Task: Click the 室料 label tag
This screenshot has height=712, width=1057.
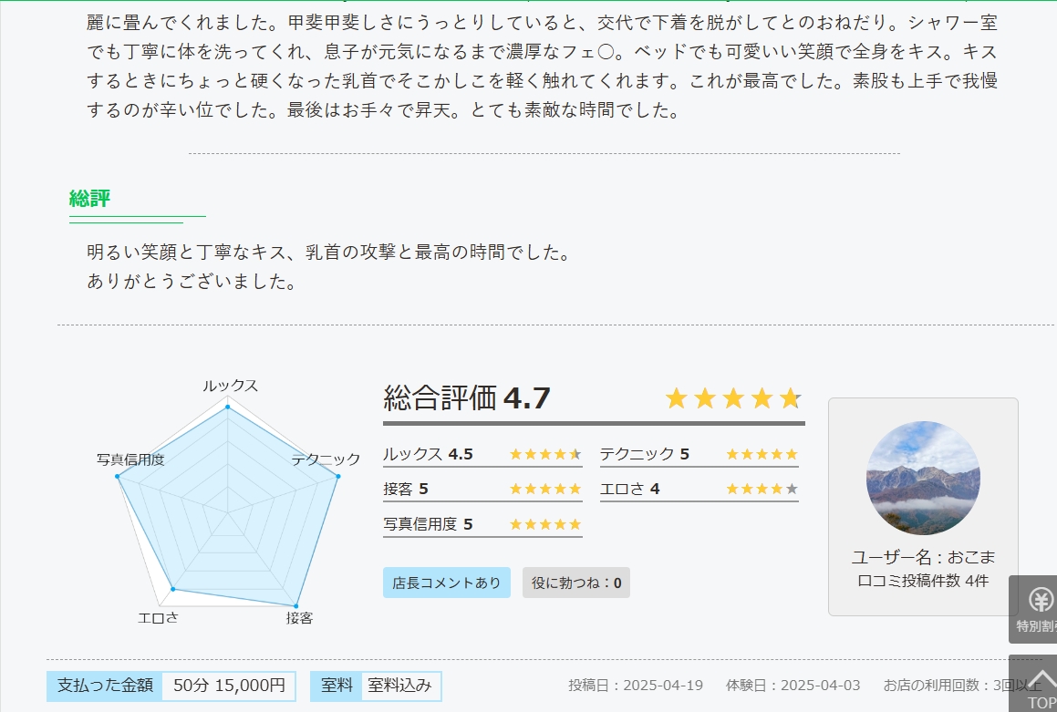Action: pos(337,686)
